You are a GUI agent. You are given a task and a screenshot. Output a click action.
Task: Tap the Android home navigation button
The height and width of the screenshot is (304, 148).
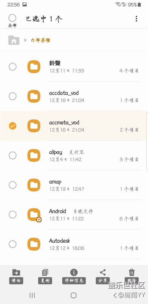[x=73, y=295]
